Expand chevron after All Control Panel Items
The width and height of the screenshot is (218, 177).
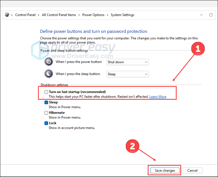pyautogui.click(x=79, y=15)
